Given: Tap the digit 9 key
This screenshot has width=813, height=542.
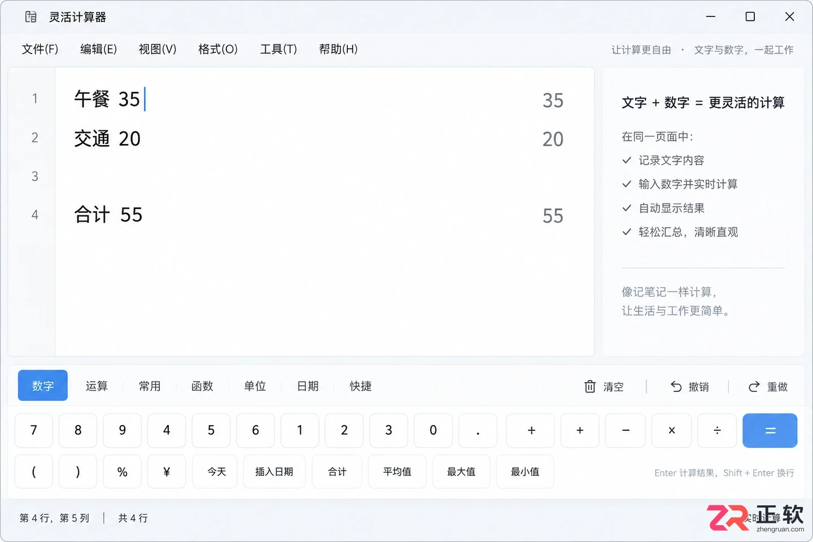Looking at the screenshot, I should [123, 430].
